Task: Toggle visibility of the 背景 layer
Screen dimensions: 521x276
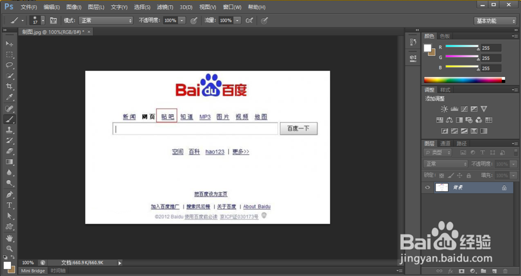Action: (x=427, y=188)
